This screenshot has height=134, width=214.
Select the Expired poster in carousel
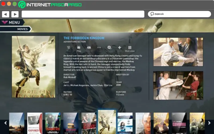[35, 123]
